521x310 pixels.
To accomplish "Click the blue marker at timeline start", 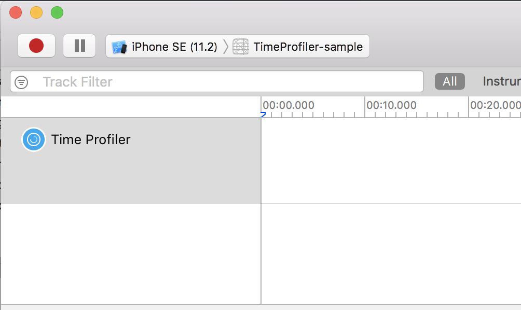I will (x=263, y=115).
